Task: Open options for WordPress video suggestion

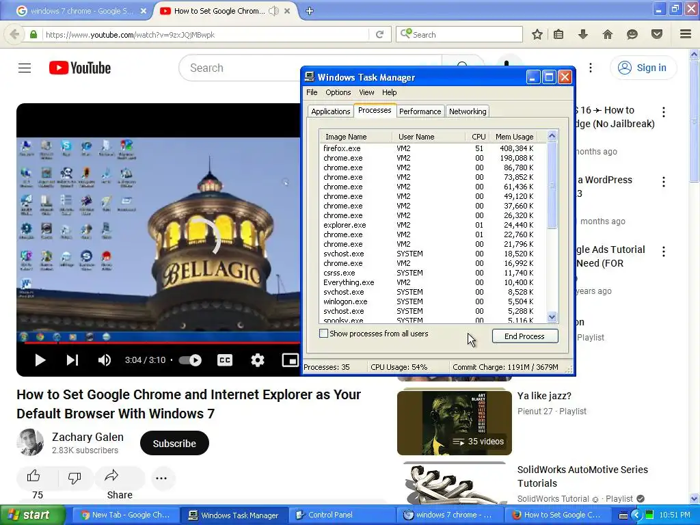Action: pyautogui.click(x=663, y=182)
